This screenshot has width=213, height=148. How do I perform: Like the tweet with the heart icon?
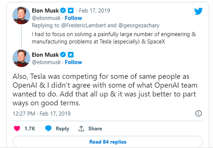click(x=17, y=128)
